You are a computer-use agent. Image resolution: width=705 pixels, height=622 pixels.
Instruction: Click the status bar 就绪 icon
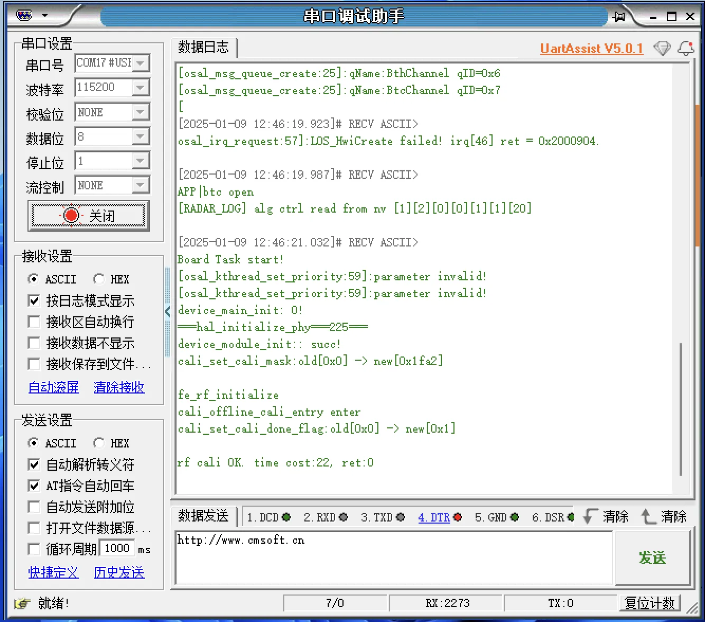click(x=22, y=603)
